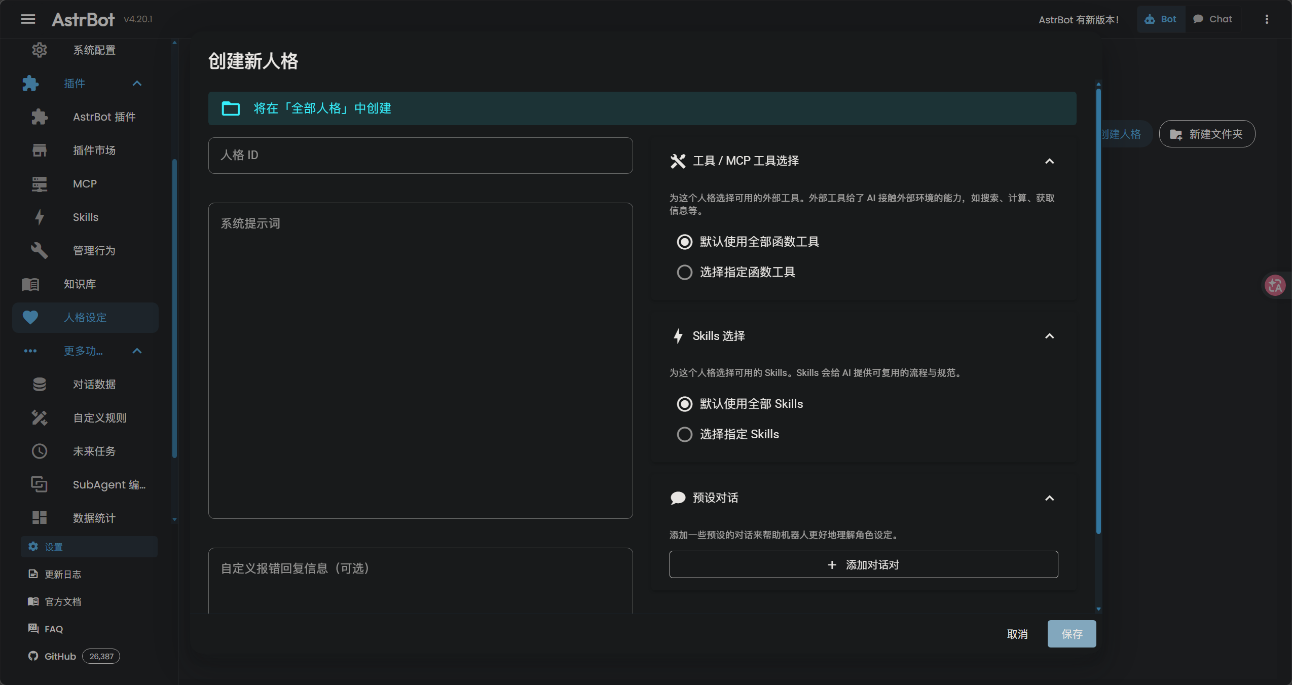Select 选择指定函数工具 radio option
This screenshot has height=685, width=1292.
pos(685,273)
